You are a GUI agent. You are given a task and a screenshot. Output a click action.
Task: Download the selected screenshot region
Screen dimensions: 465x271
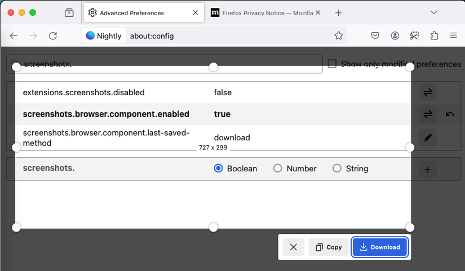[x=380, y=247]
